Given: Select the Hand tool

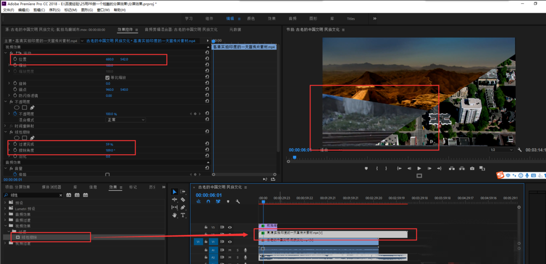Looking at the screenshot, I should pyautogui.click(x=174, y=215).
